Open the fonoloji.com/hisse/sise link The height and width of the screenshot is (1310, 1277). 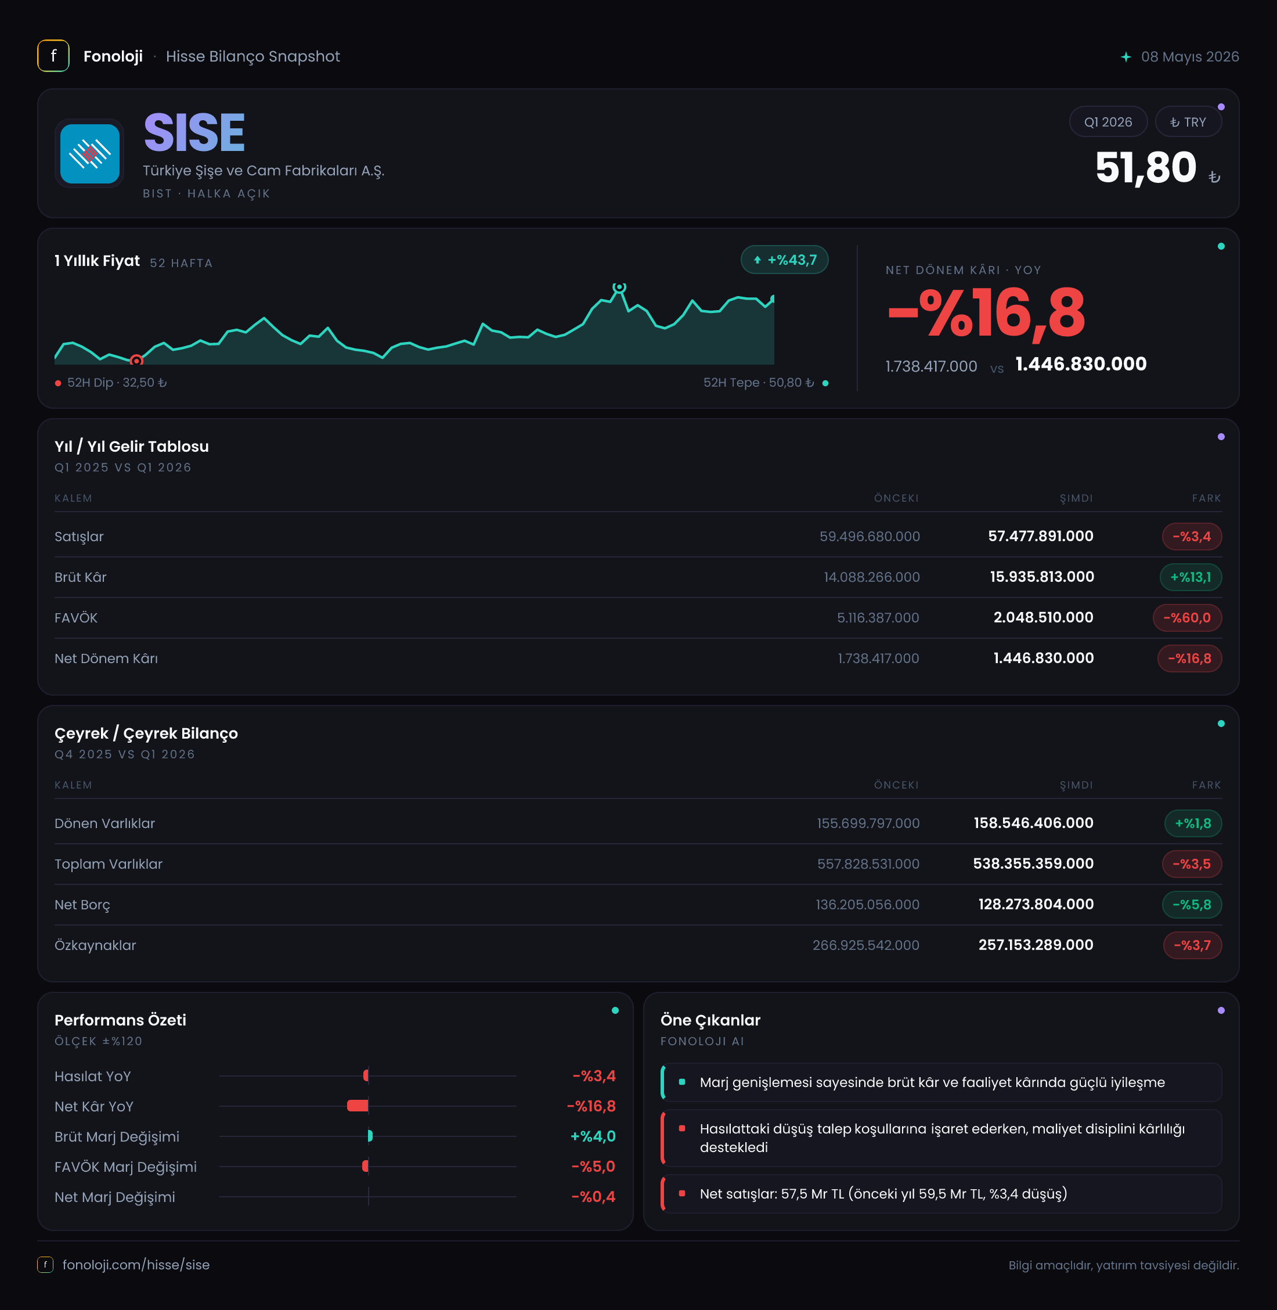[136, 1264]
